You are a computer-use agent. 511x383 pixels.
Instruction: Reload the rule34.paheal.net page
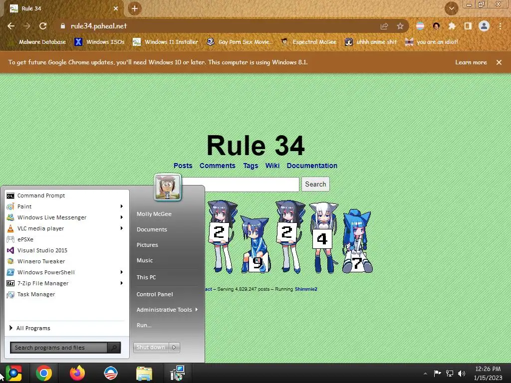pyautogui.click(x=43, y=26)
